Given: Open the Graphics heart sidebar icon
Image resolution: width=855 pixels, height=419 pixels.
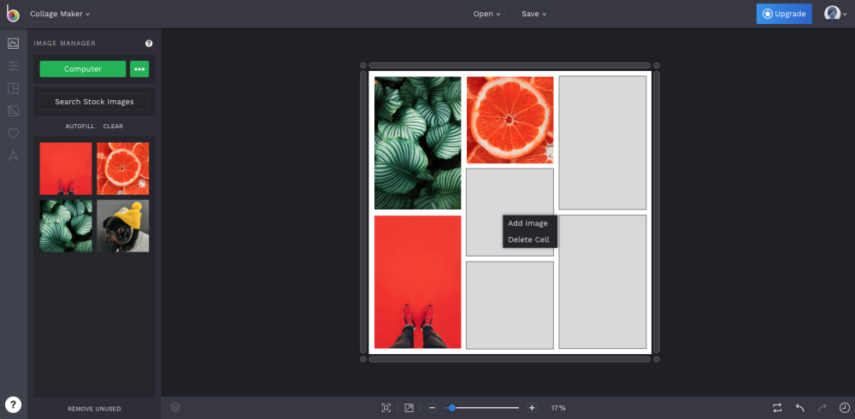Looking at the screenshot, I should coord(13,133).
